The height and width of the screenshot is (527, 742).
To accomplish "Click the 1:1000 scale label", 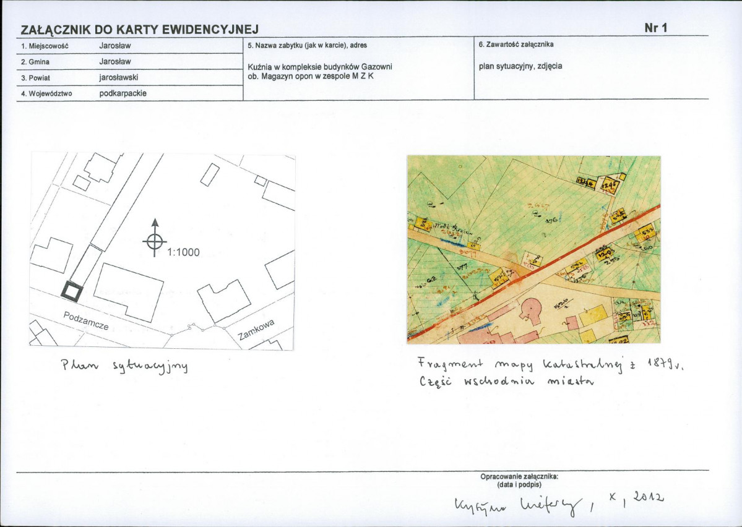I will pyautogui.click(x=184, y=252).
